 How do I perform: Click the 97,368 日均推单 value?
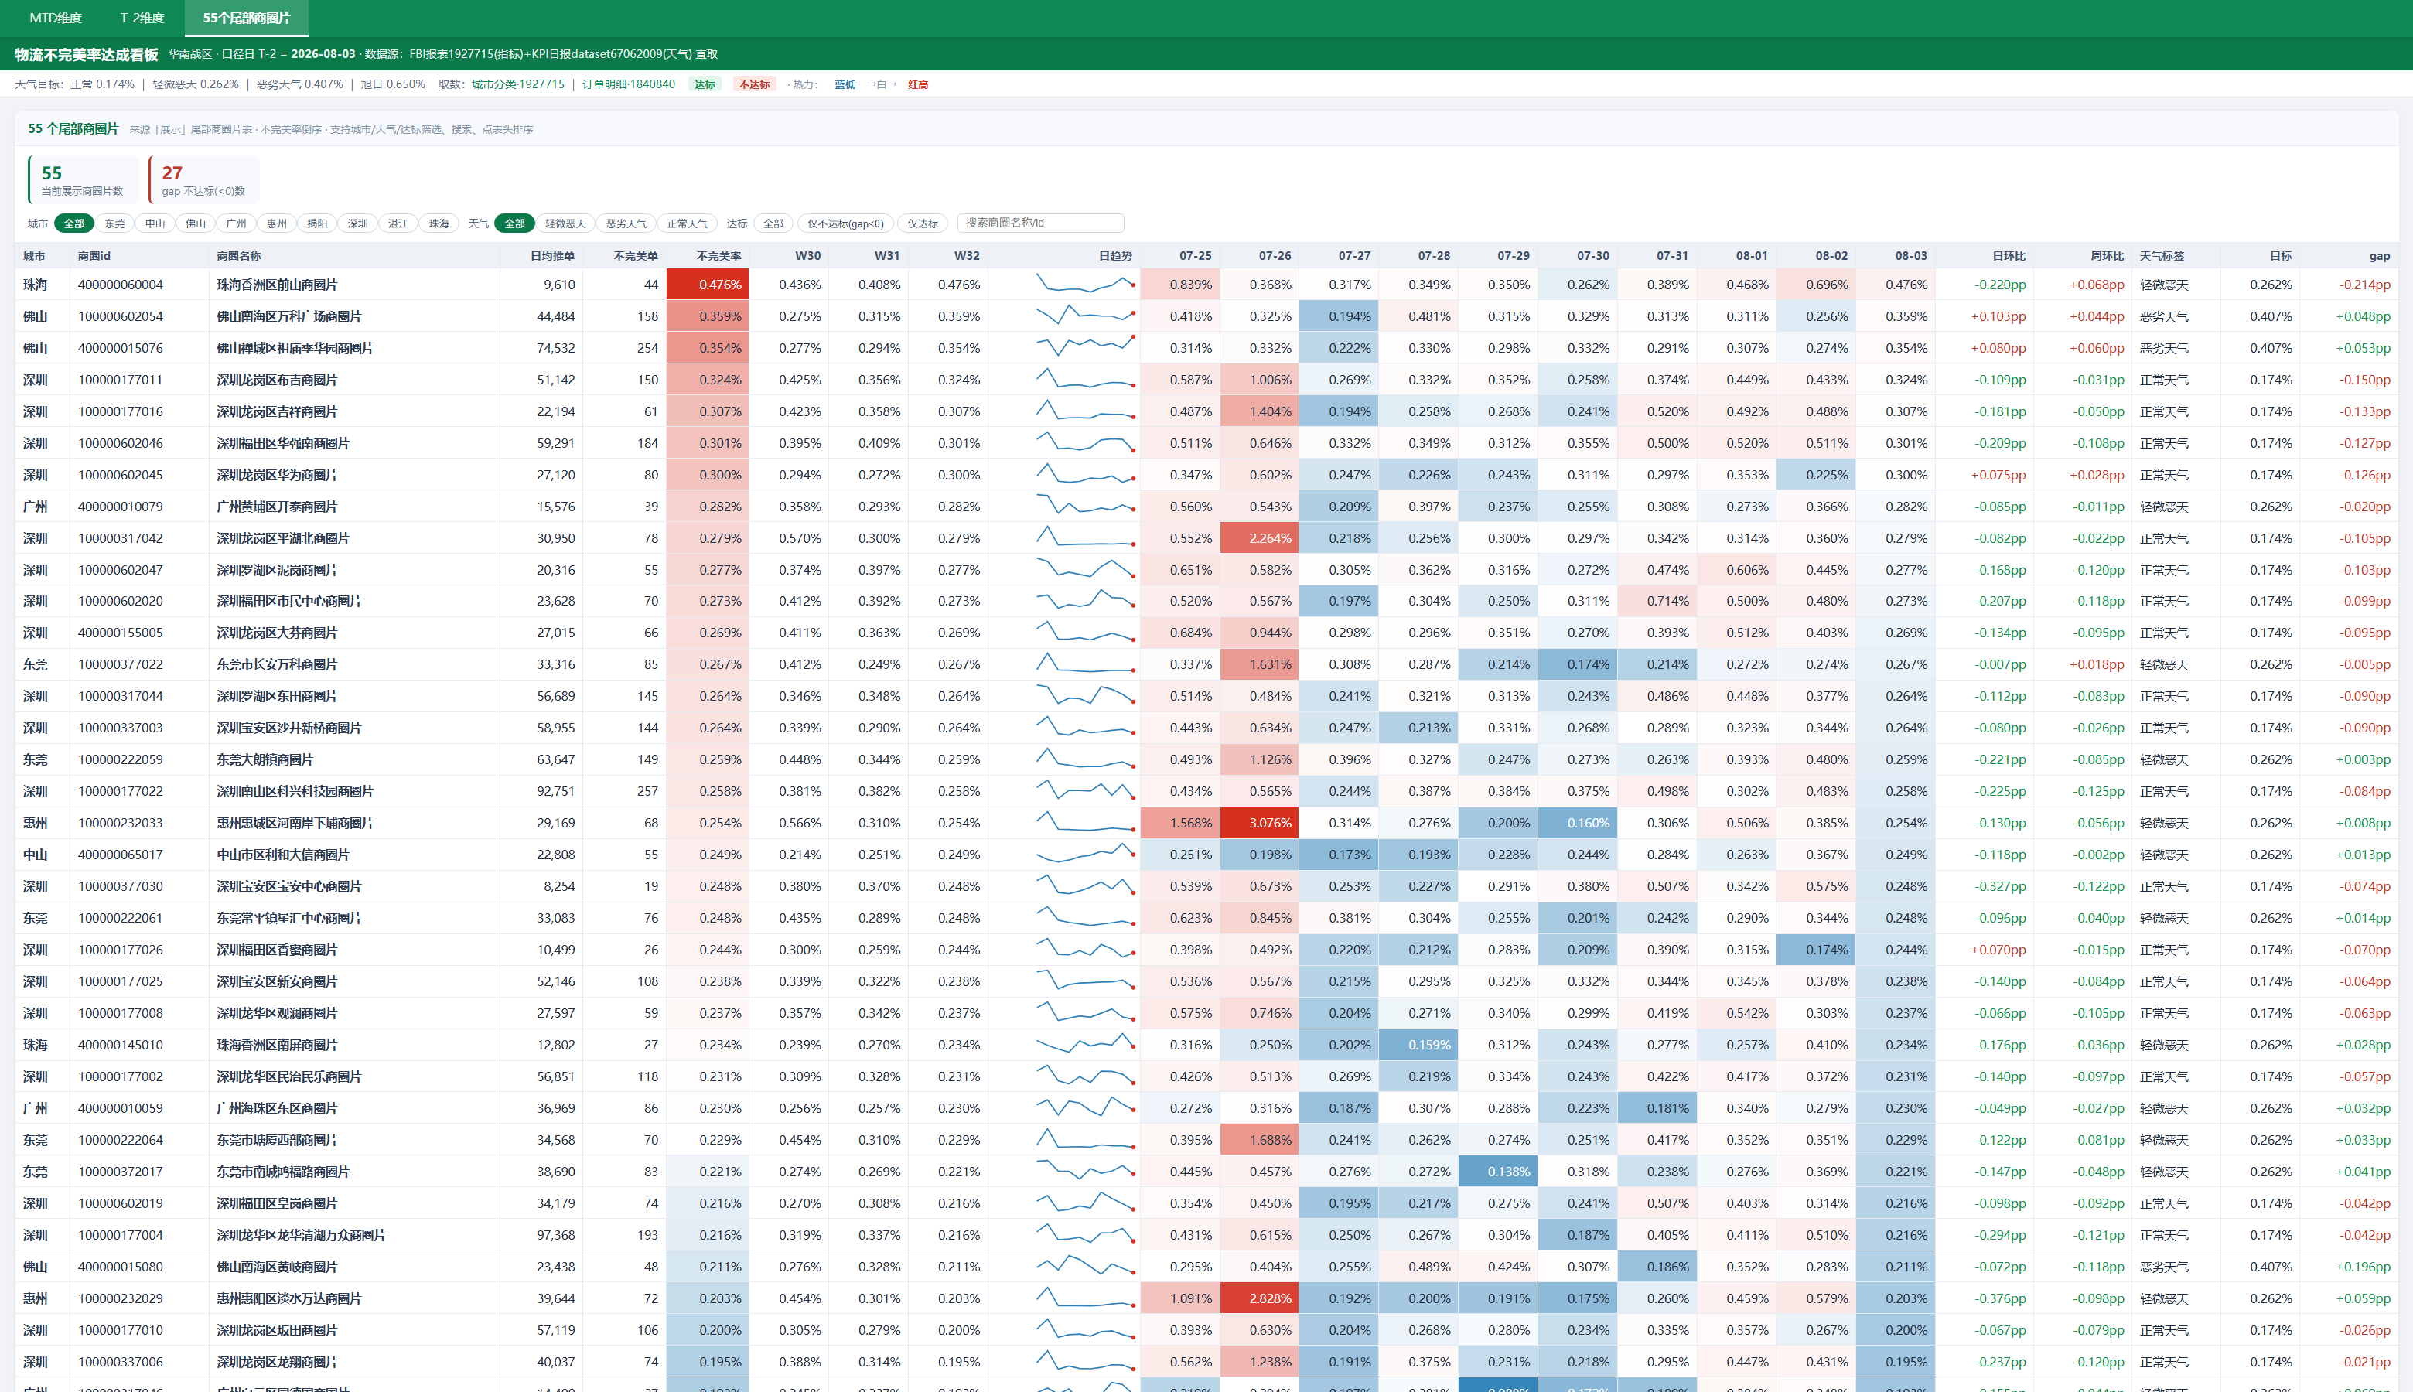click(555, 1235)
